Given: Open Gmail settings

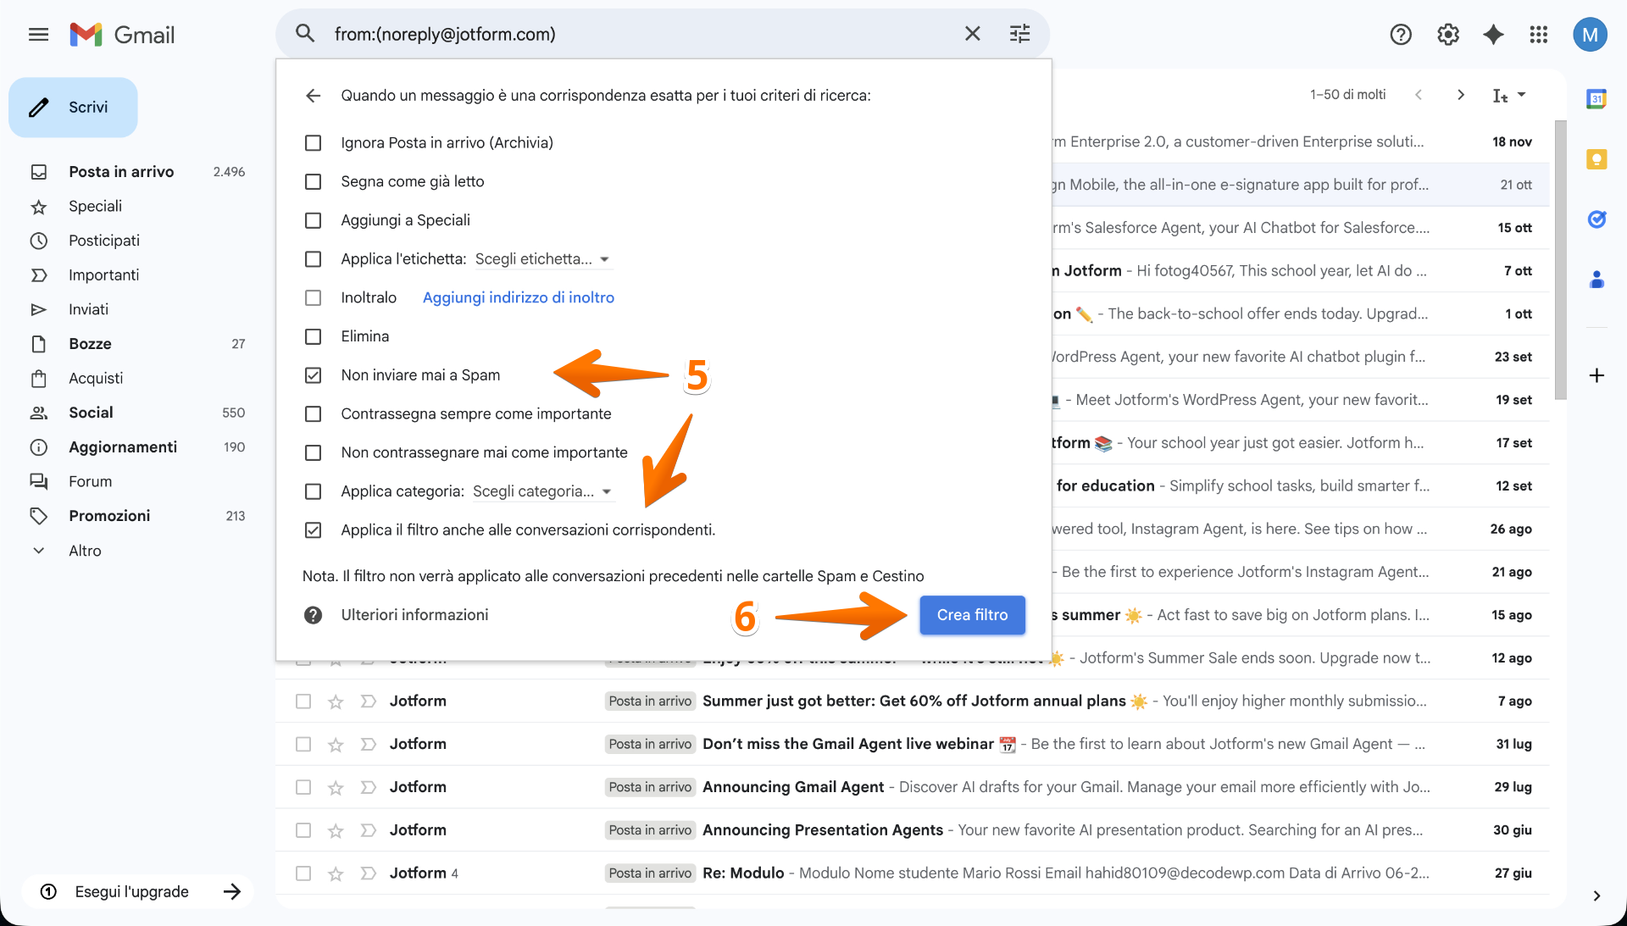Looking at the screenshot, I should point(1447,35).
